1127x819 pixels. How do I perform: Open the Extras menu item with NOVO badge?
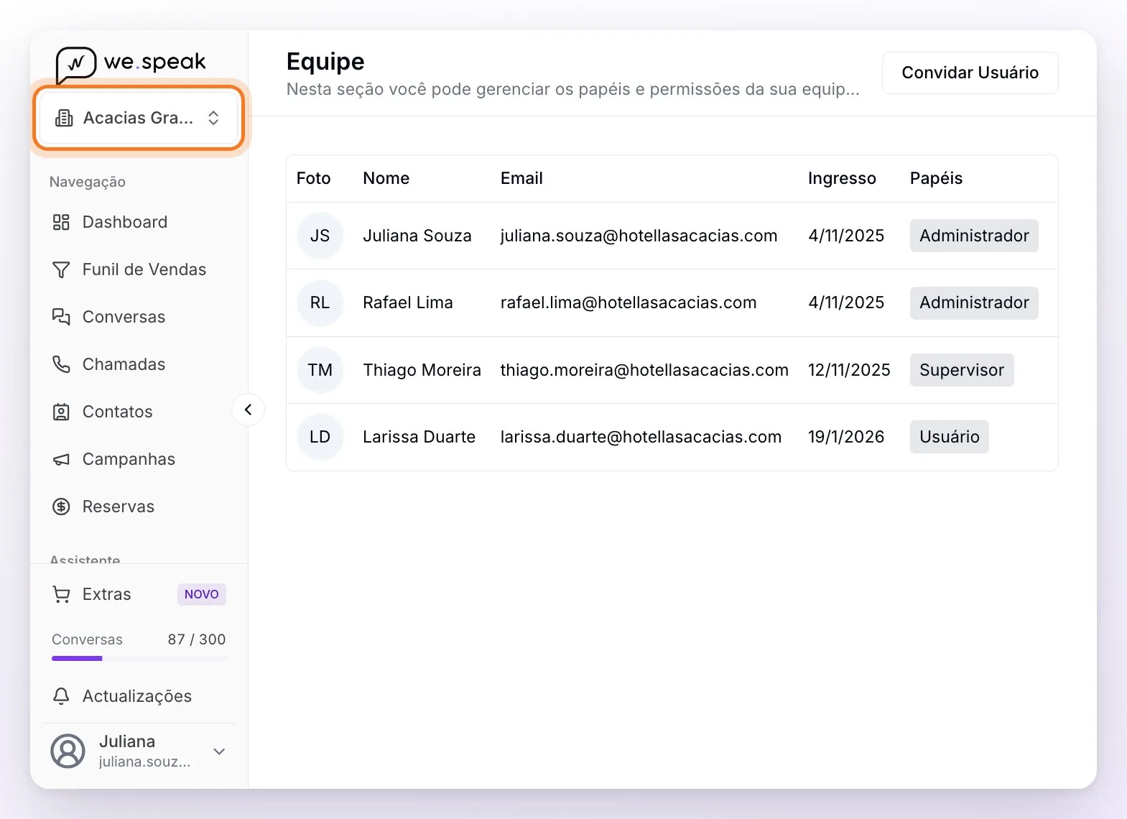pyautogui.click(x=139, y=594)
